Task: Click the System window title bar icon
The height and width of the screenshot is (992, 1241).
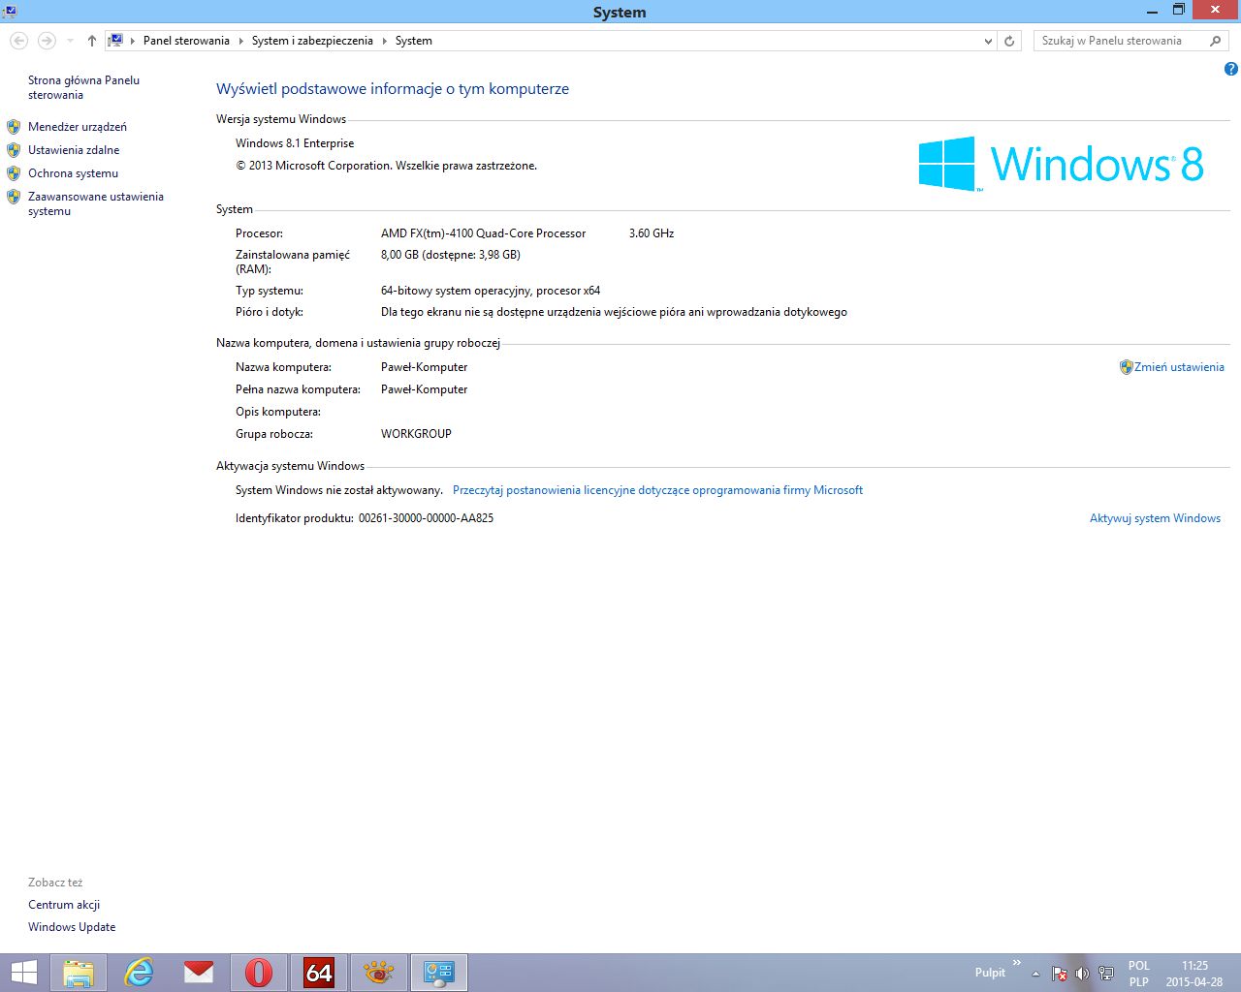Action: pyautogui.click(x=10, y=11)
